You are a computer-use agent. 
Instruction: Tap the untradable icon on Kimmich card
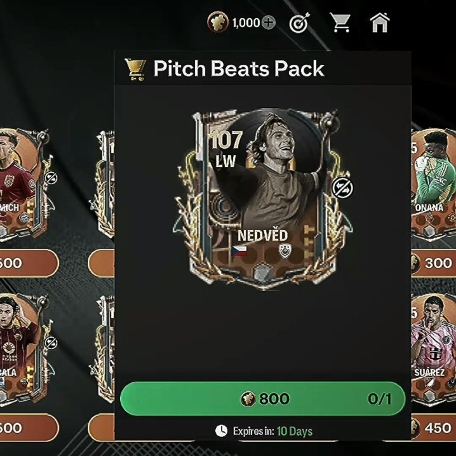coord(51,178)
